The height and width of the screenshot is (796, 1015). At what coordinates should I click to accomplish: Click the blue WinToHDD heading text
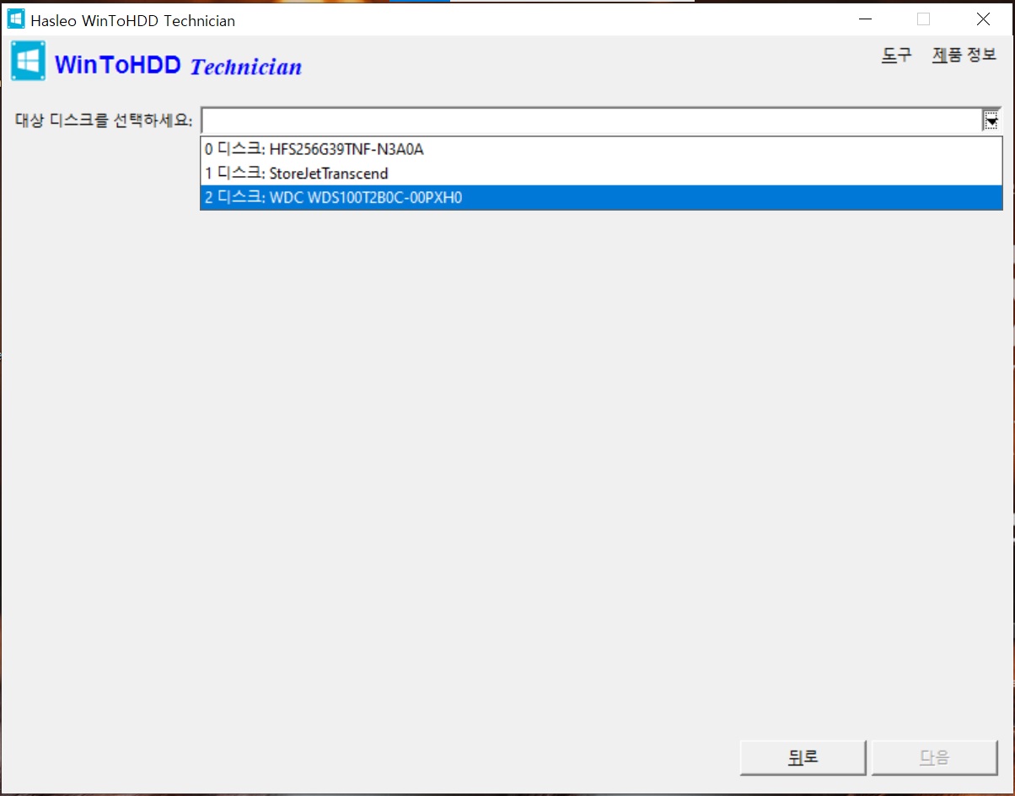point(118,65)
